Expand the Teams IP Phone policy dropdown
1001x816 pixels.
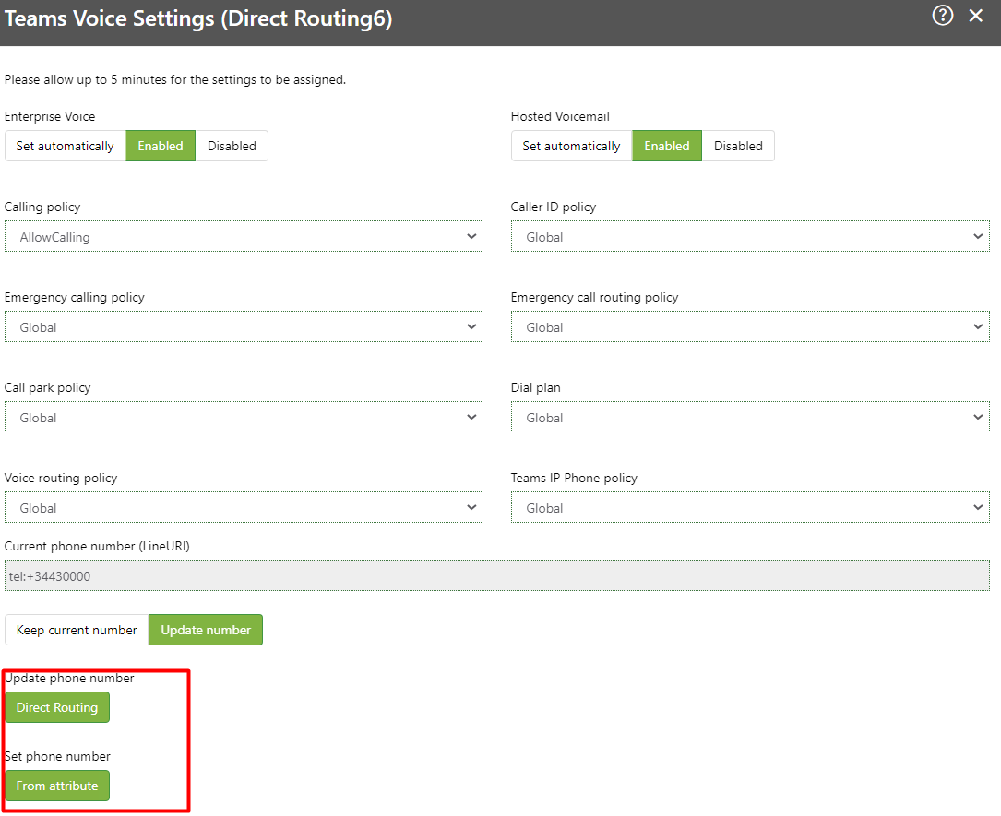[x=750, y=508]
